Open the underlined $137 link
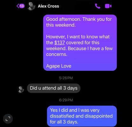Screen dimensions: 132x127 (59, 43)
